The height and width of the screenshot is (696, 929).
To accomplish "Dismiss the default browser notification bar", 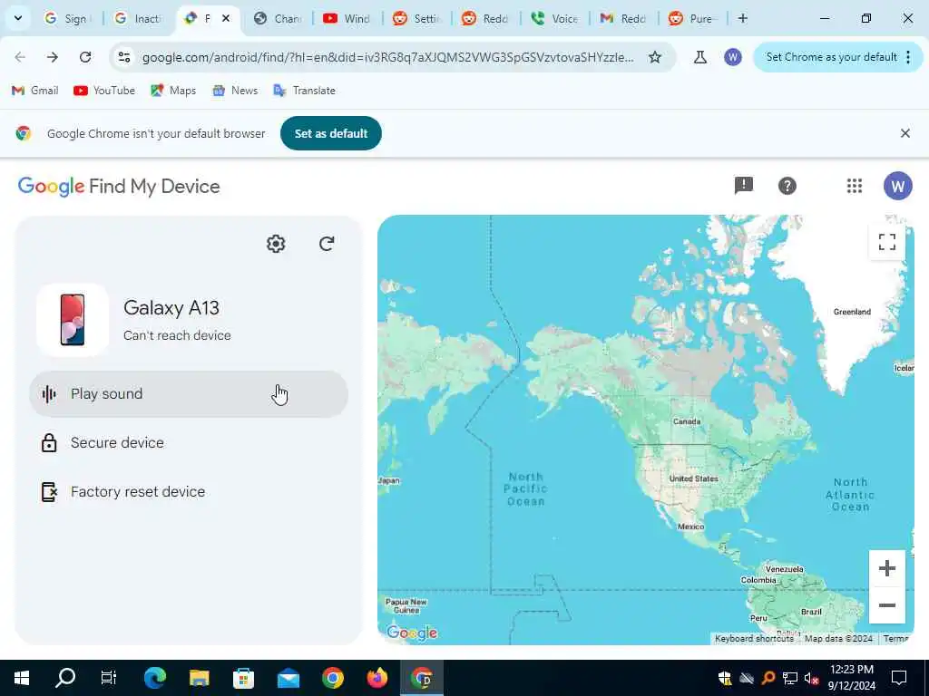I will click(905, 133).
